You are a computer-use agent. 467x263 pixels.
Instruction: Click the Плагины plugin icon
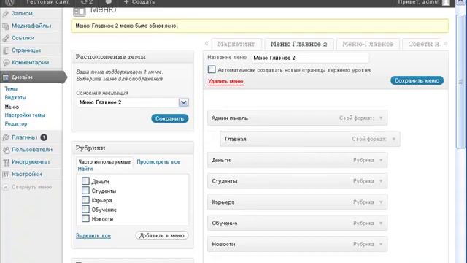(x=6, y=137)
